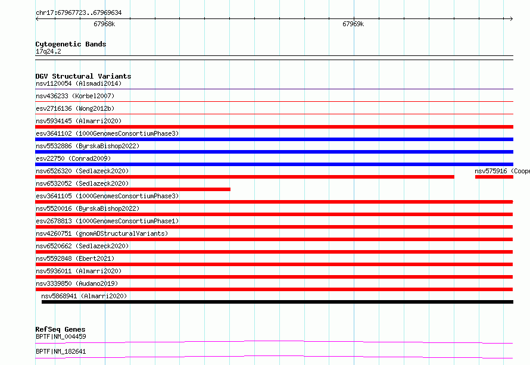
Task: Click the red bar below esv2678813
Action: click(274, 227)
